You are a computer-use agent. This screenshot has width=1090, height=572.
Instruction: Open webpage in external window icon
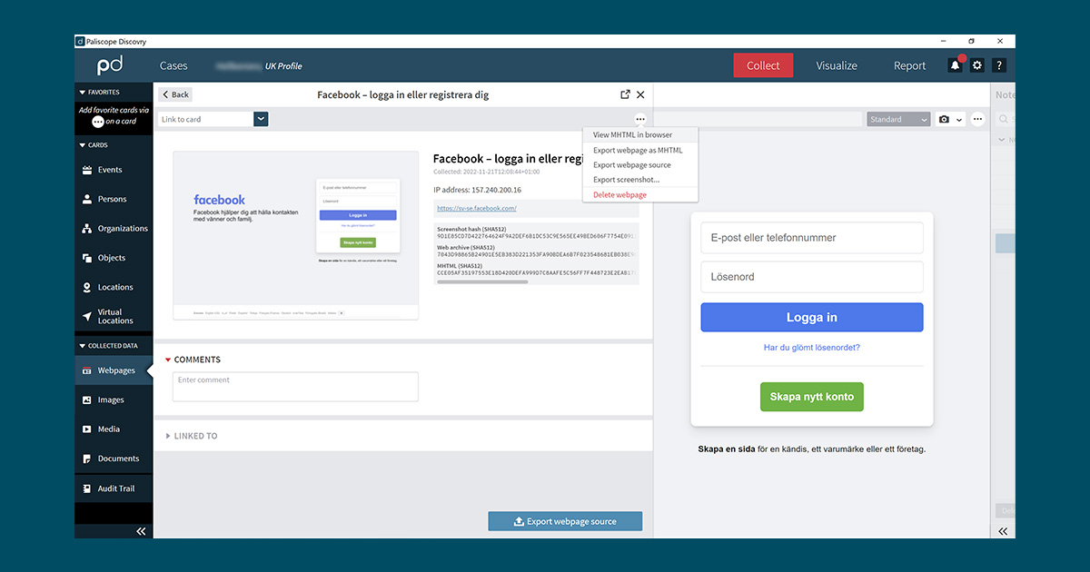tap(625, 94)
